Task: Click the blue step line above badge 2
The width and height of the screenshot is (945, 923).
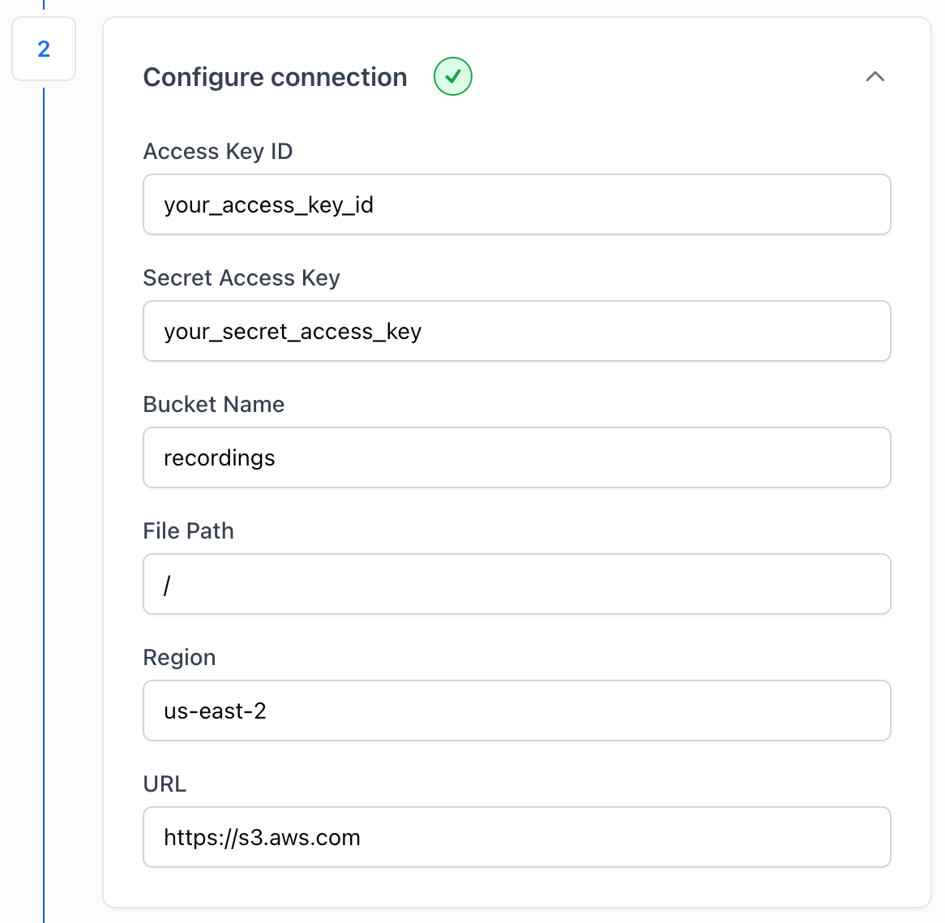Action: click(44, 5)
